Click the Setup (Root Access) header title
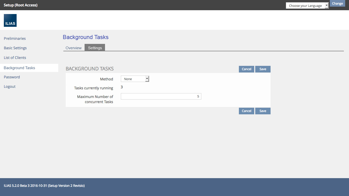 click(x=21, y=5)
